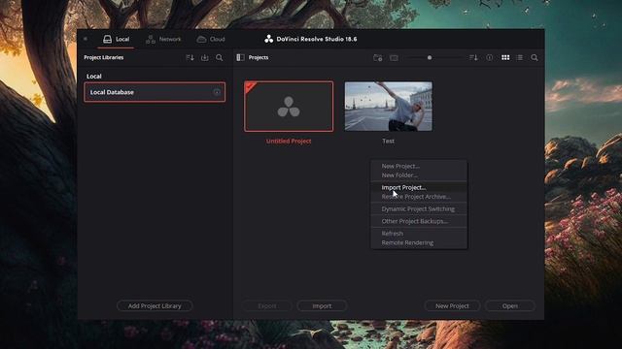The image size is (622, 349).
Task: Click the Open button
Action: pos(510,306)
